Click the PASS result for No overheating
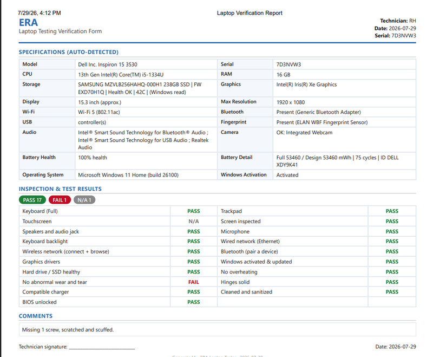The width and height of the screenshot is (433, 357). [392, 272]
